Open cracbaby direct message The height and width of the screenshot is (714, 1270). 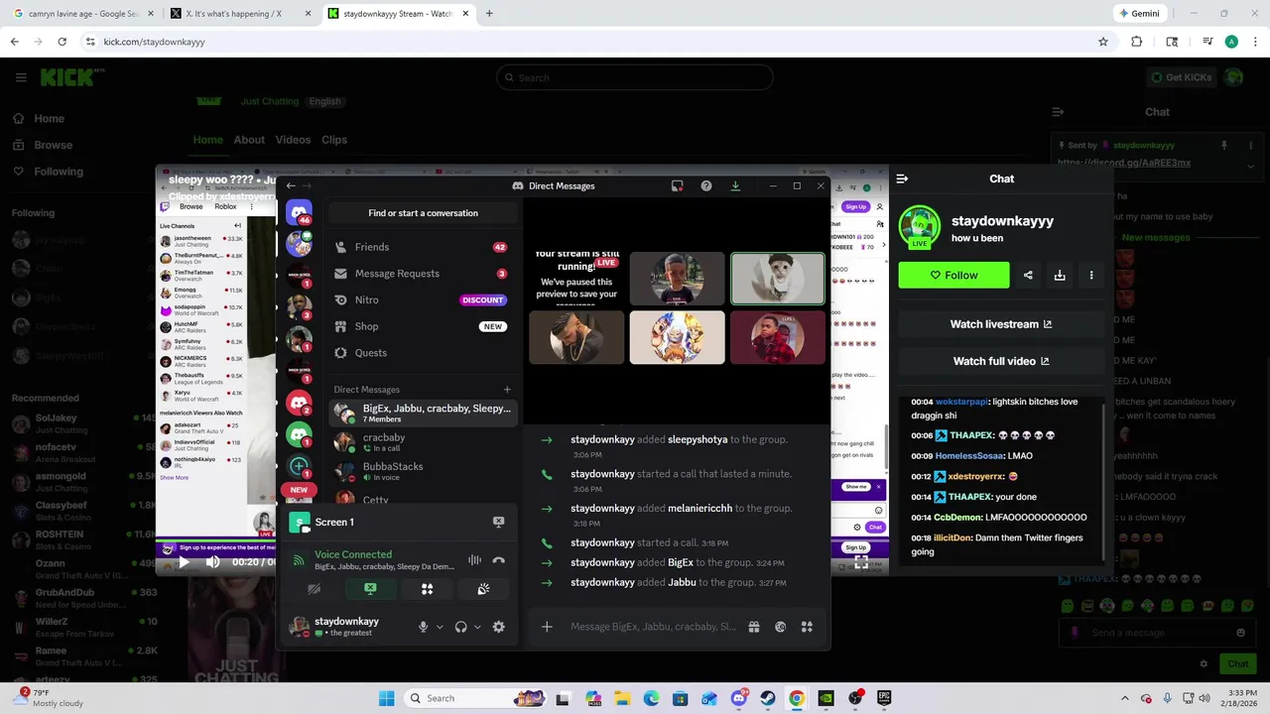(x=423, y=442)
